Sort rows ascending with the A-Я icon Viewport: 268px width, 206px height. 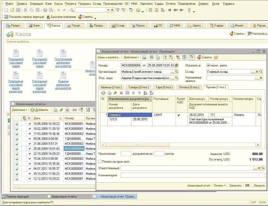[146, 93]
